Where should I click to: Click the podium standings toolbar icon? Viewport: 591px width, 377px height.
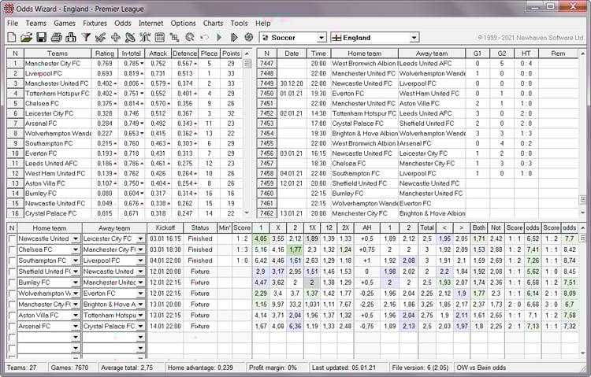70,37
